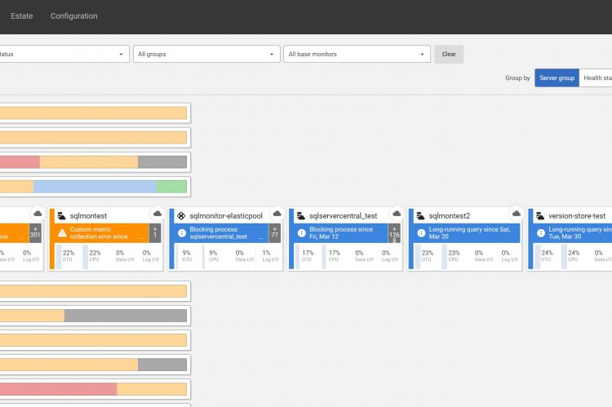Open the +301 additional alerts badge
612x407 pixels.
[35, 233]
